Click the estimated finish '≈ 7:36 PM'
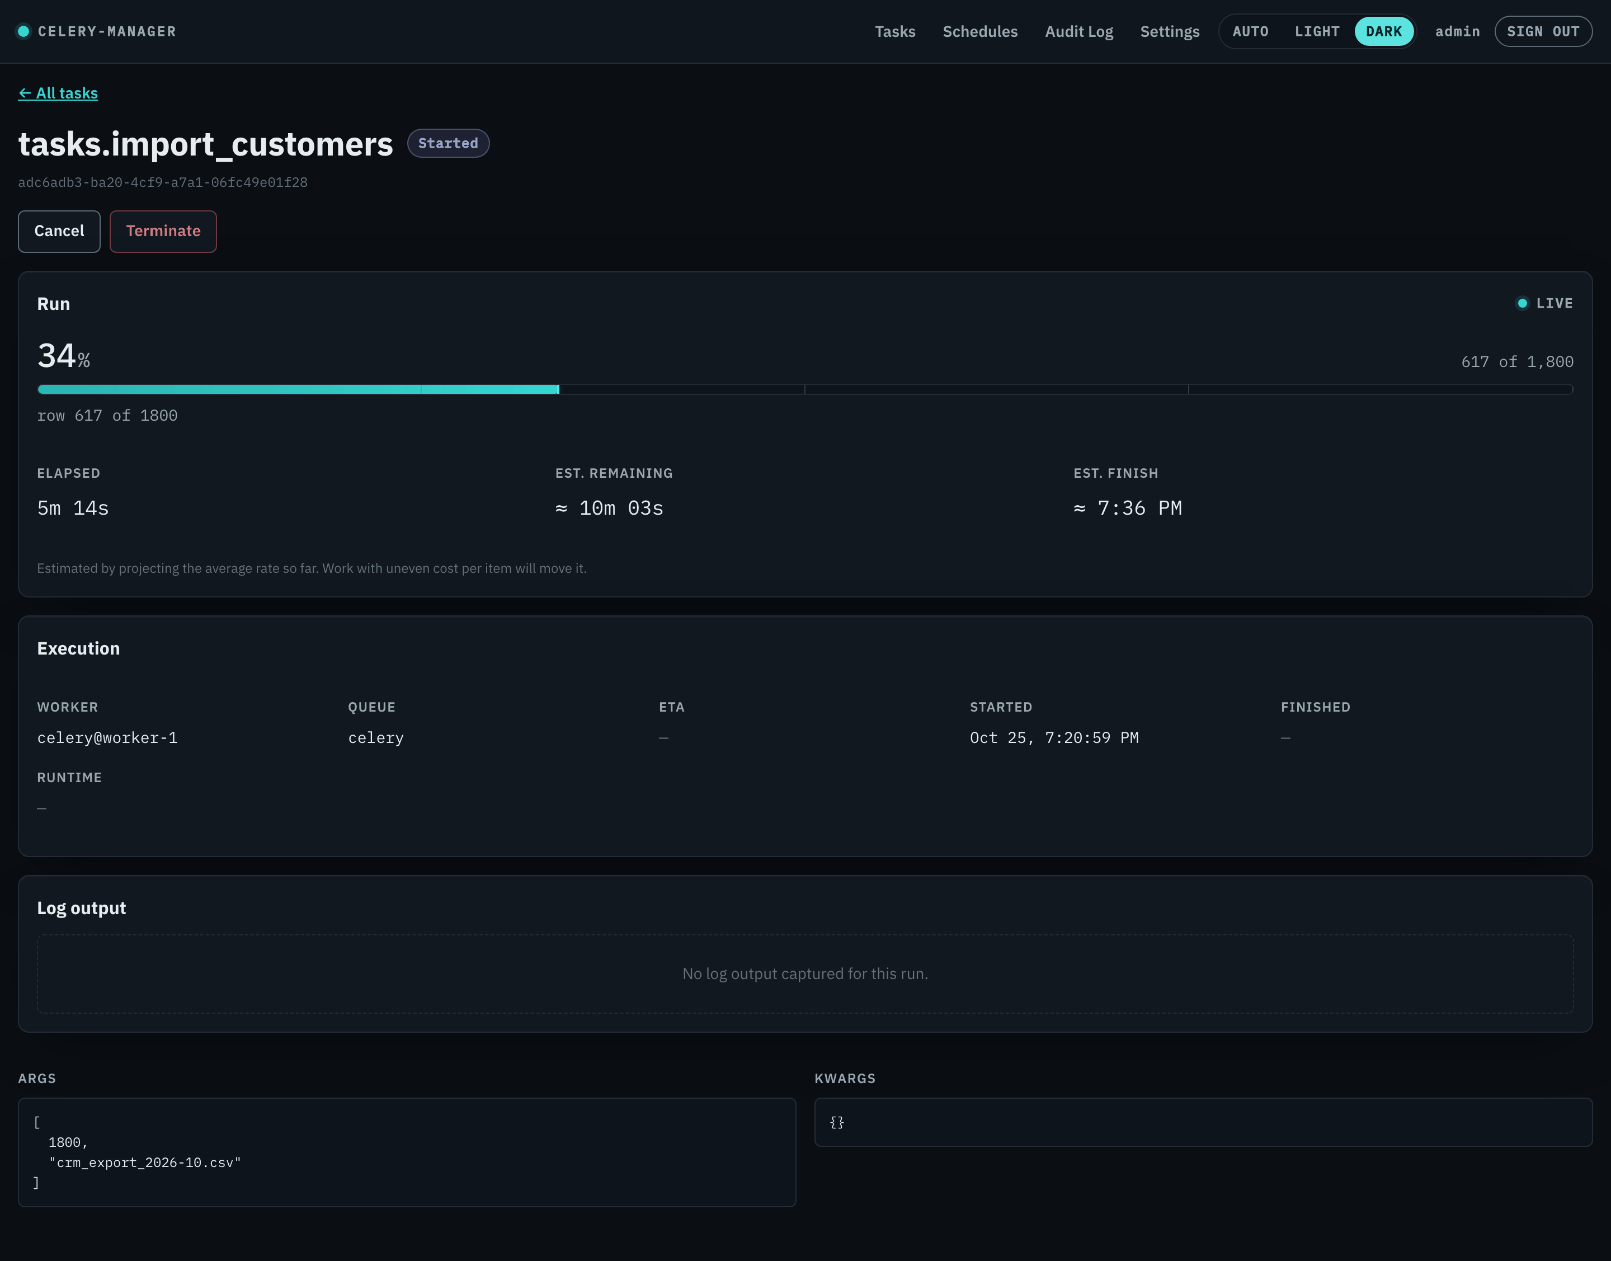The height and width of the screenshot is (1261, 1611). coord(1127,508)
